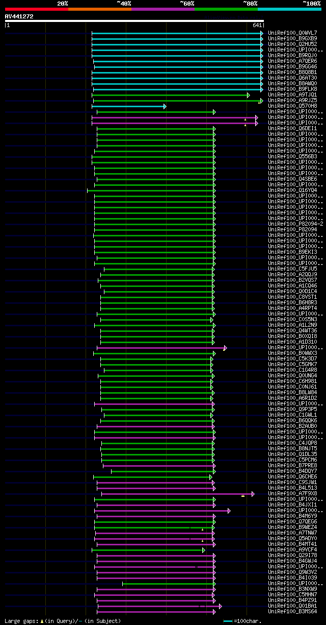Click the cyan 100char scale bar legend
The height and width of the screenshot is (625, 326).
(x=228, y=621)
